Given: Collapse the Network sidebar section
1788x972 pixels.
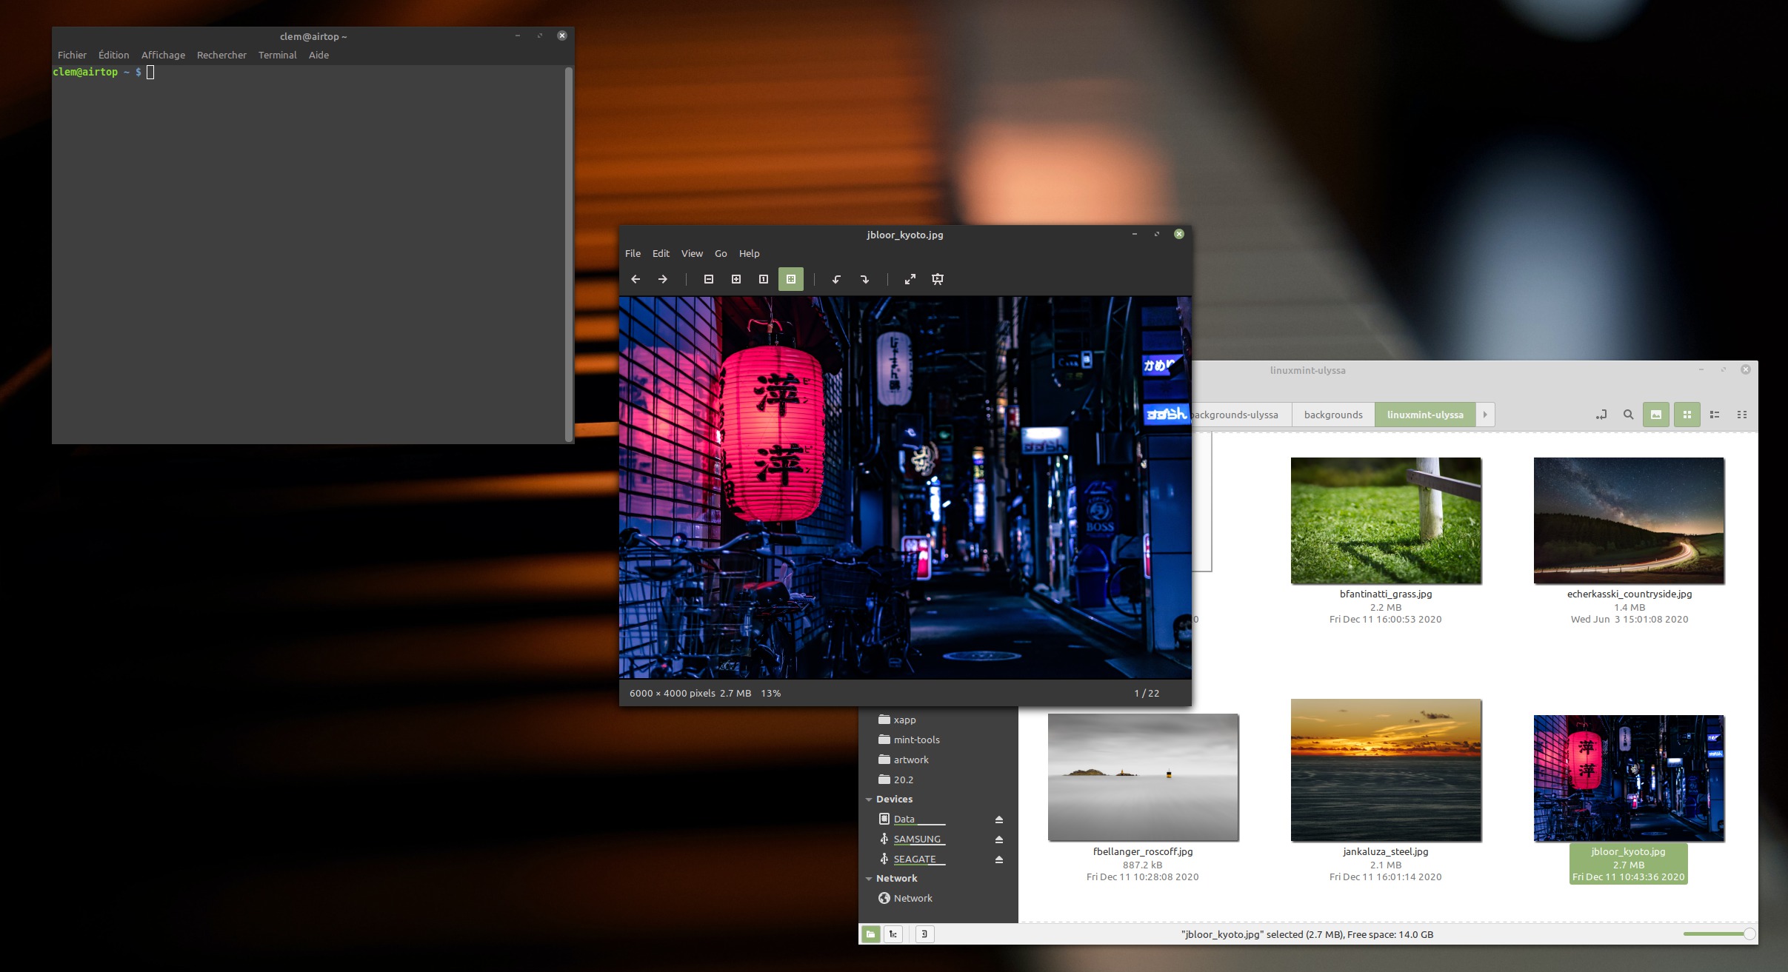Looking at the screenshot, I should 869,879.
